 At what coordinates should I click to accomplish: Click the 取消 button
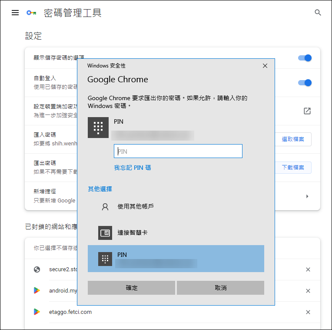[x=220, y=288]
